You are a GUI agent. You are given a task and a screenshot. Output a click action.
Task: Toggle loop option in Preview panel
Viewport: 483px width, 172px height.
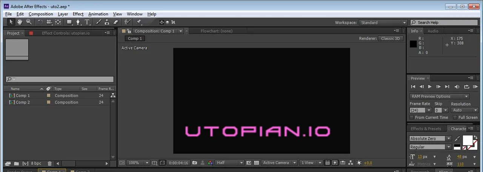pyautogui.click(x=466, y=87)
